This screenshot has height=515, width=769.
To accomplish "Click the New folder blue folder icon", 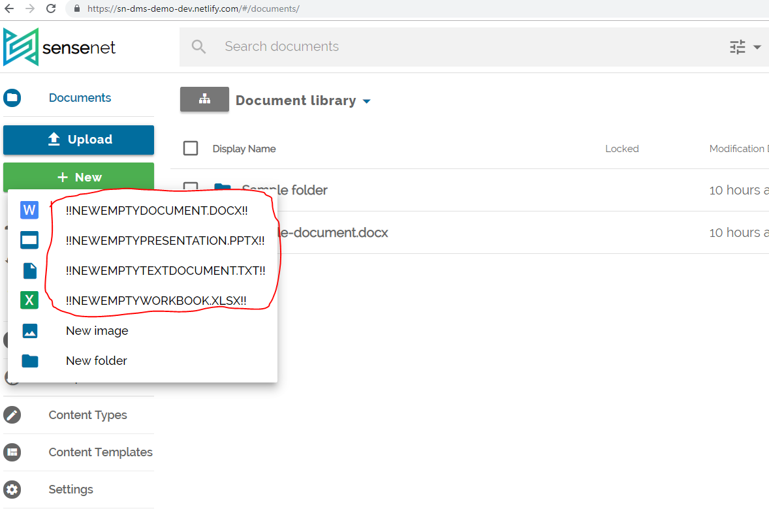I will coord(29,360).
